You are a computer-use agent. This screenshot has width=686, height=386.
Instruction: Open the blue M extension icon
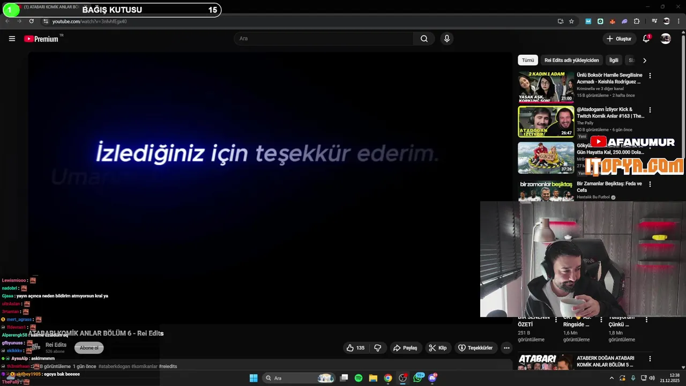point(588,21)
